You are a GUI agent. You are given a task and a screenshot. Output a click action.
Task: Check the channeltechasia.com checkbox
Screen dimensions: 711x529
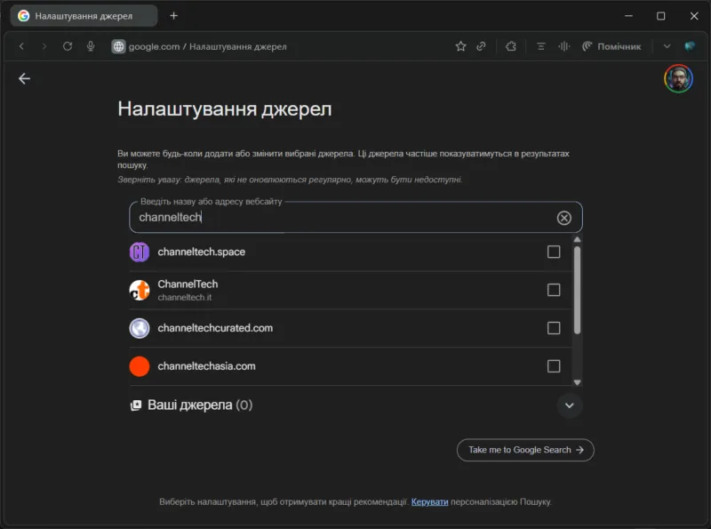pos(554,366)
